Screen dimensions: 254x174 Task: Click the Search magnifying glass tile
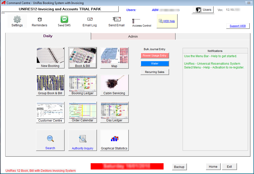[50, 140]
